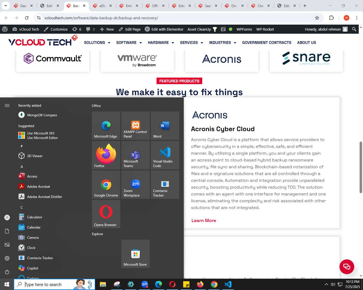Viewport: 363px width, 290px height.
Task: Open Adobe Acrobat from app list
Action: [51, 186]
